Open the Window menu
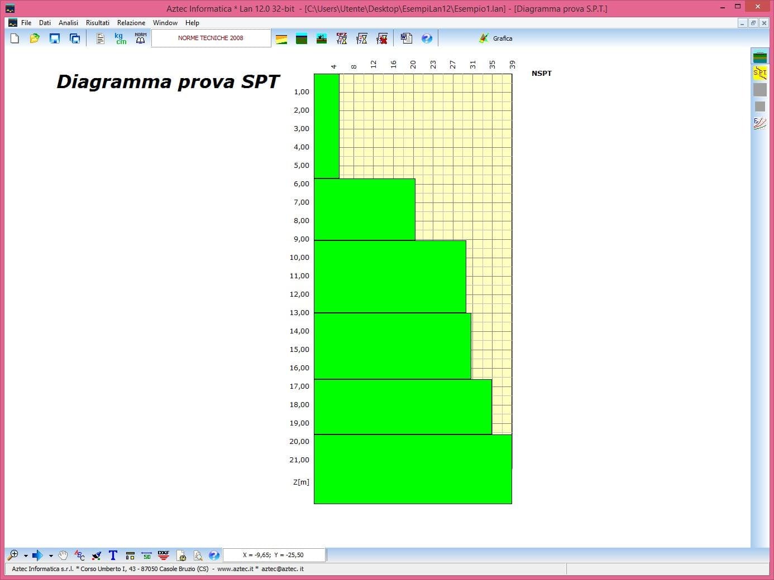Viewport: 774px width, 580px height. coord(165,23)
